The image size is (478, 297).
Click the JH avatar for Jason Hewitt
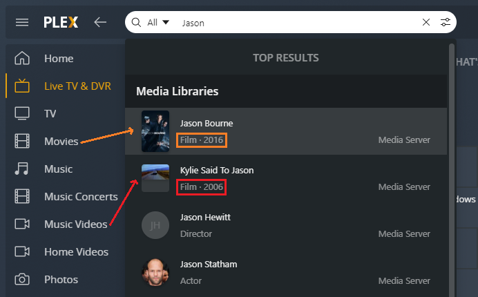coord(155,225)
